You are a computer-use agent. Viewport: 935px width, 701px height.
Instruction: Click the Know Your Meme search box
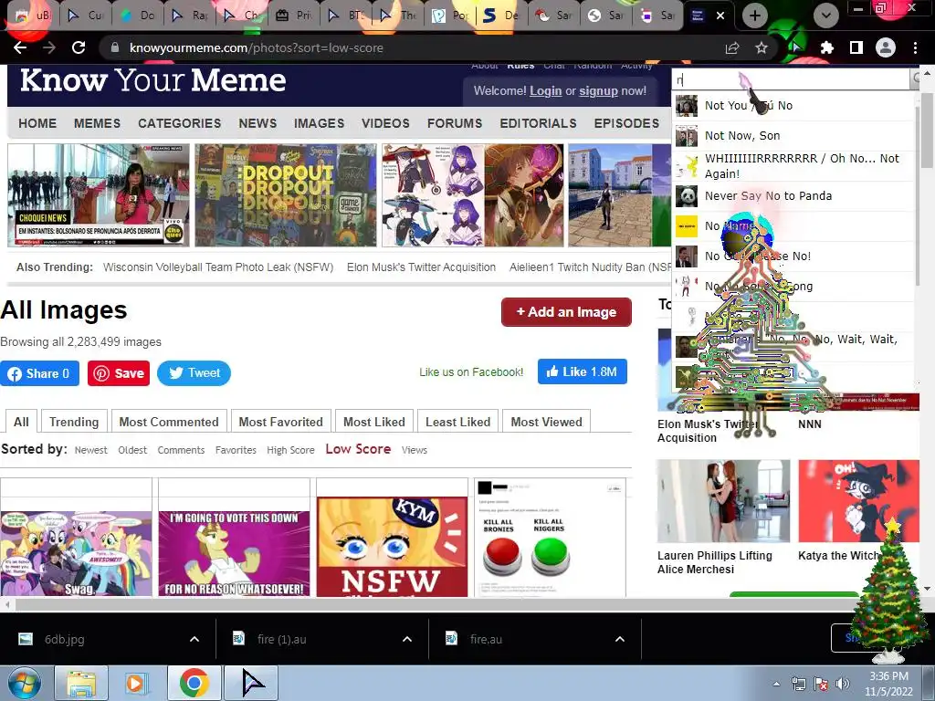pyautogui.click(x=791, y=78)
